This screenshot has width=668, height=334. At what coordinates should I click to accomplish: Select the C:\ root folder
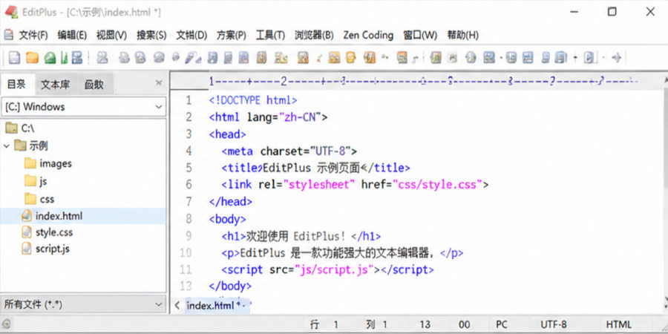tap(20, 128)
